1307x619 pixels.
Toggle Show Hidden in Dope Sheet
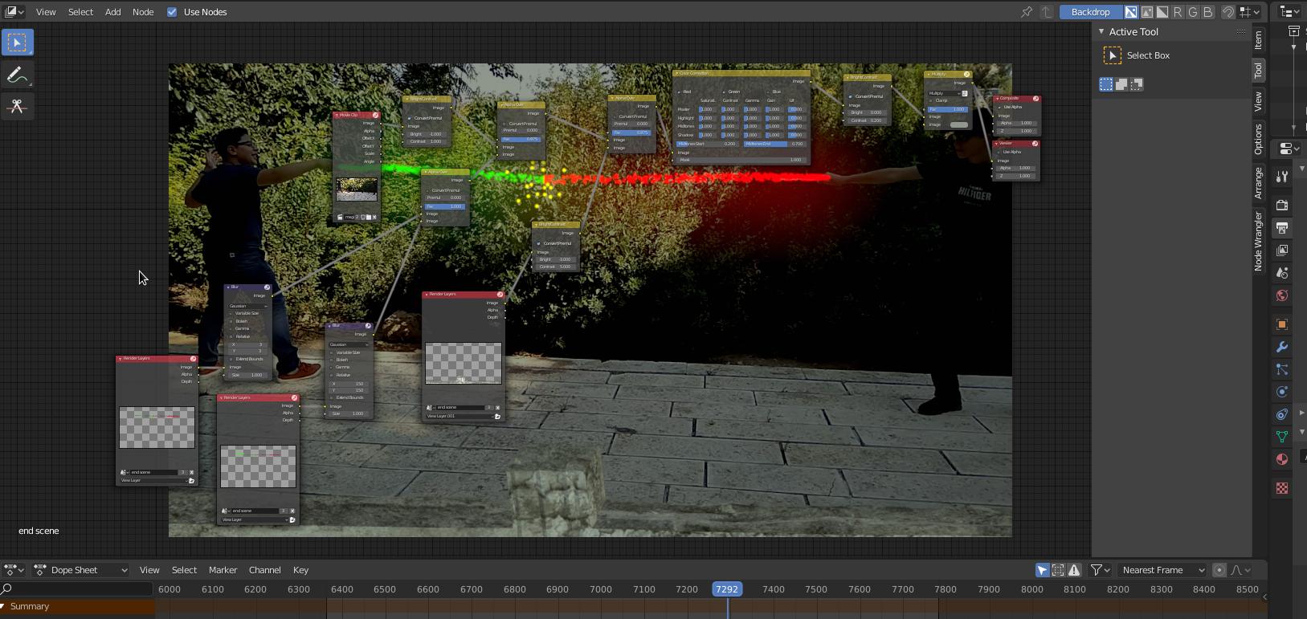pos(1058,570)
